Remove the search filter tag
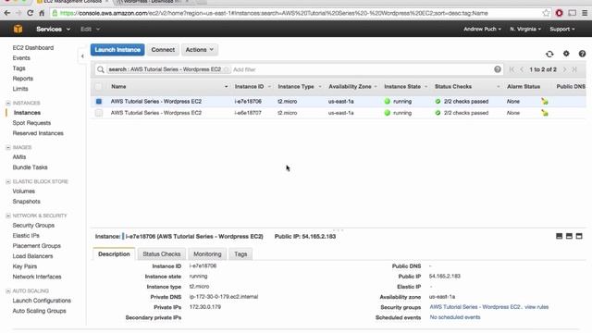Image resolution: width=592 pixels, height=333 pixels. [226, 69]
